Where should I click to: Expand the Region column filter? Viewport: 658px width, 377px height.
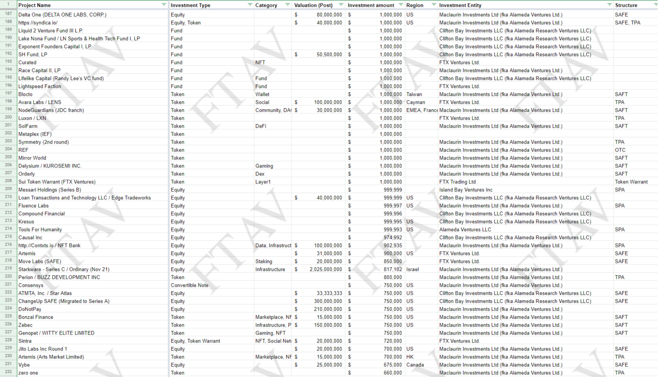433,5
